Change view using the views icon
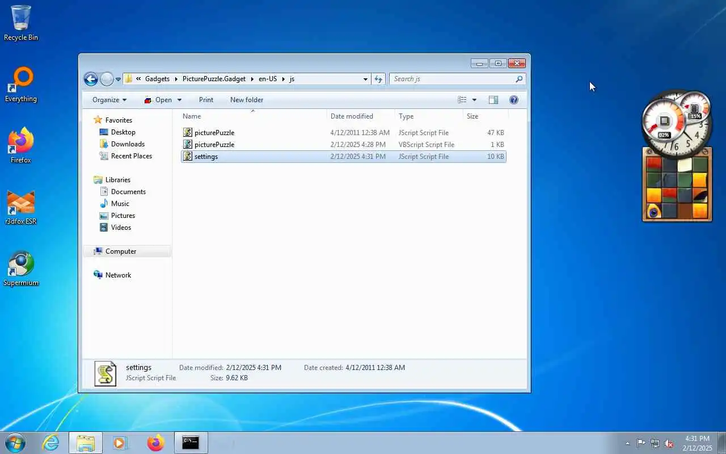726x454 pixels. [462, 100]
